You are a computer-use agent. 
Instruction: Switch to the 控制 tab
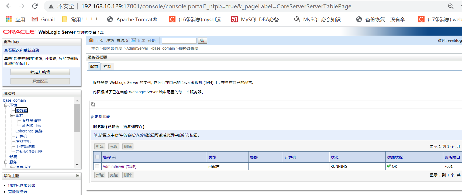pyautogui.click(x=107, y=66)
